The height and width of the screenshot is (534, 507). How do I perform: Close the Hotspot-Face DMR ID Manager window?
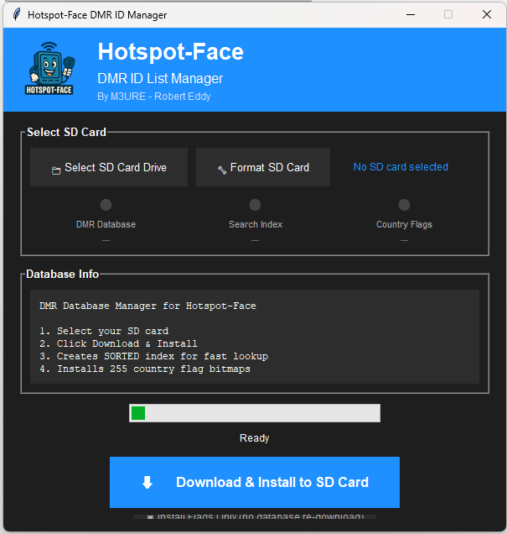tap(487, 14)
